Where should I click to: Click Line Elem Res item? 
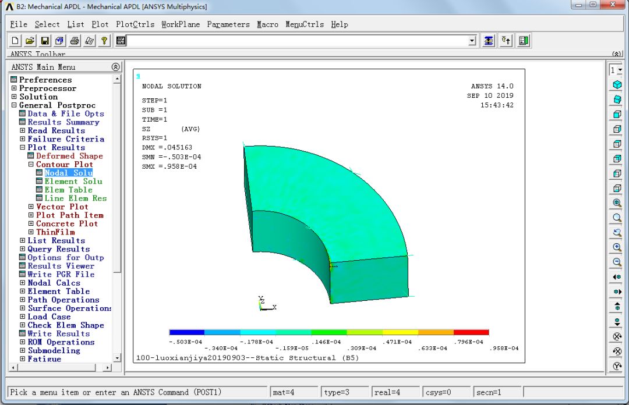(x=75, y=198)
